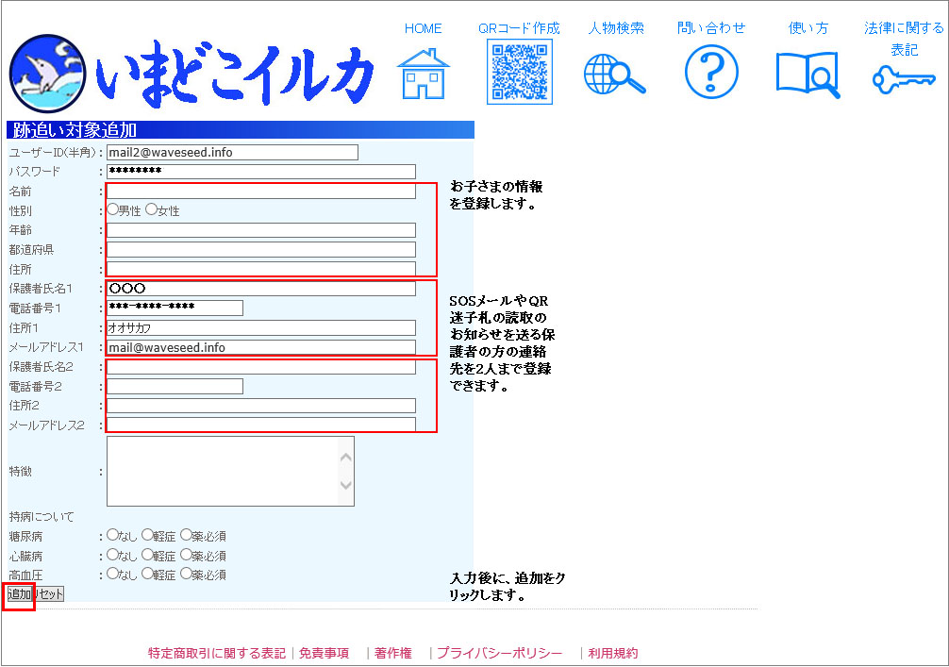This screenshot has height=667, width=949.
Task: Select 軽症 for 糖尿病
Action: (x=148, y=535)
